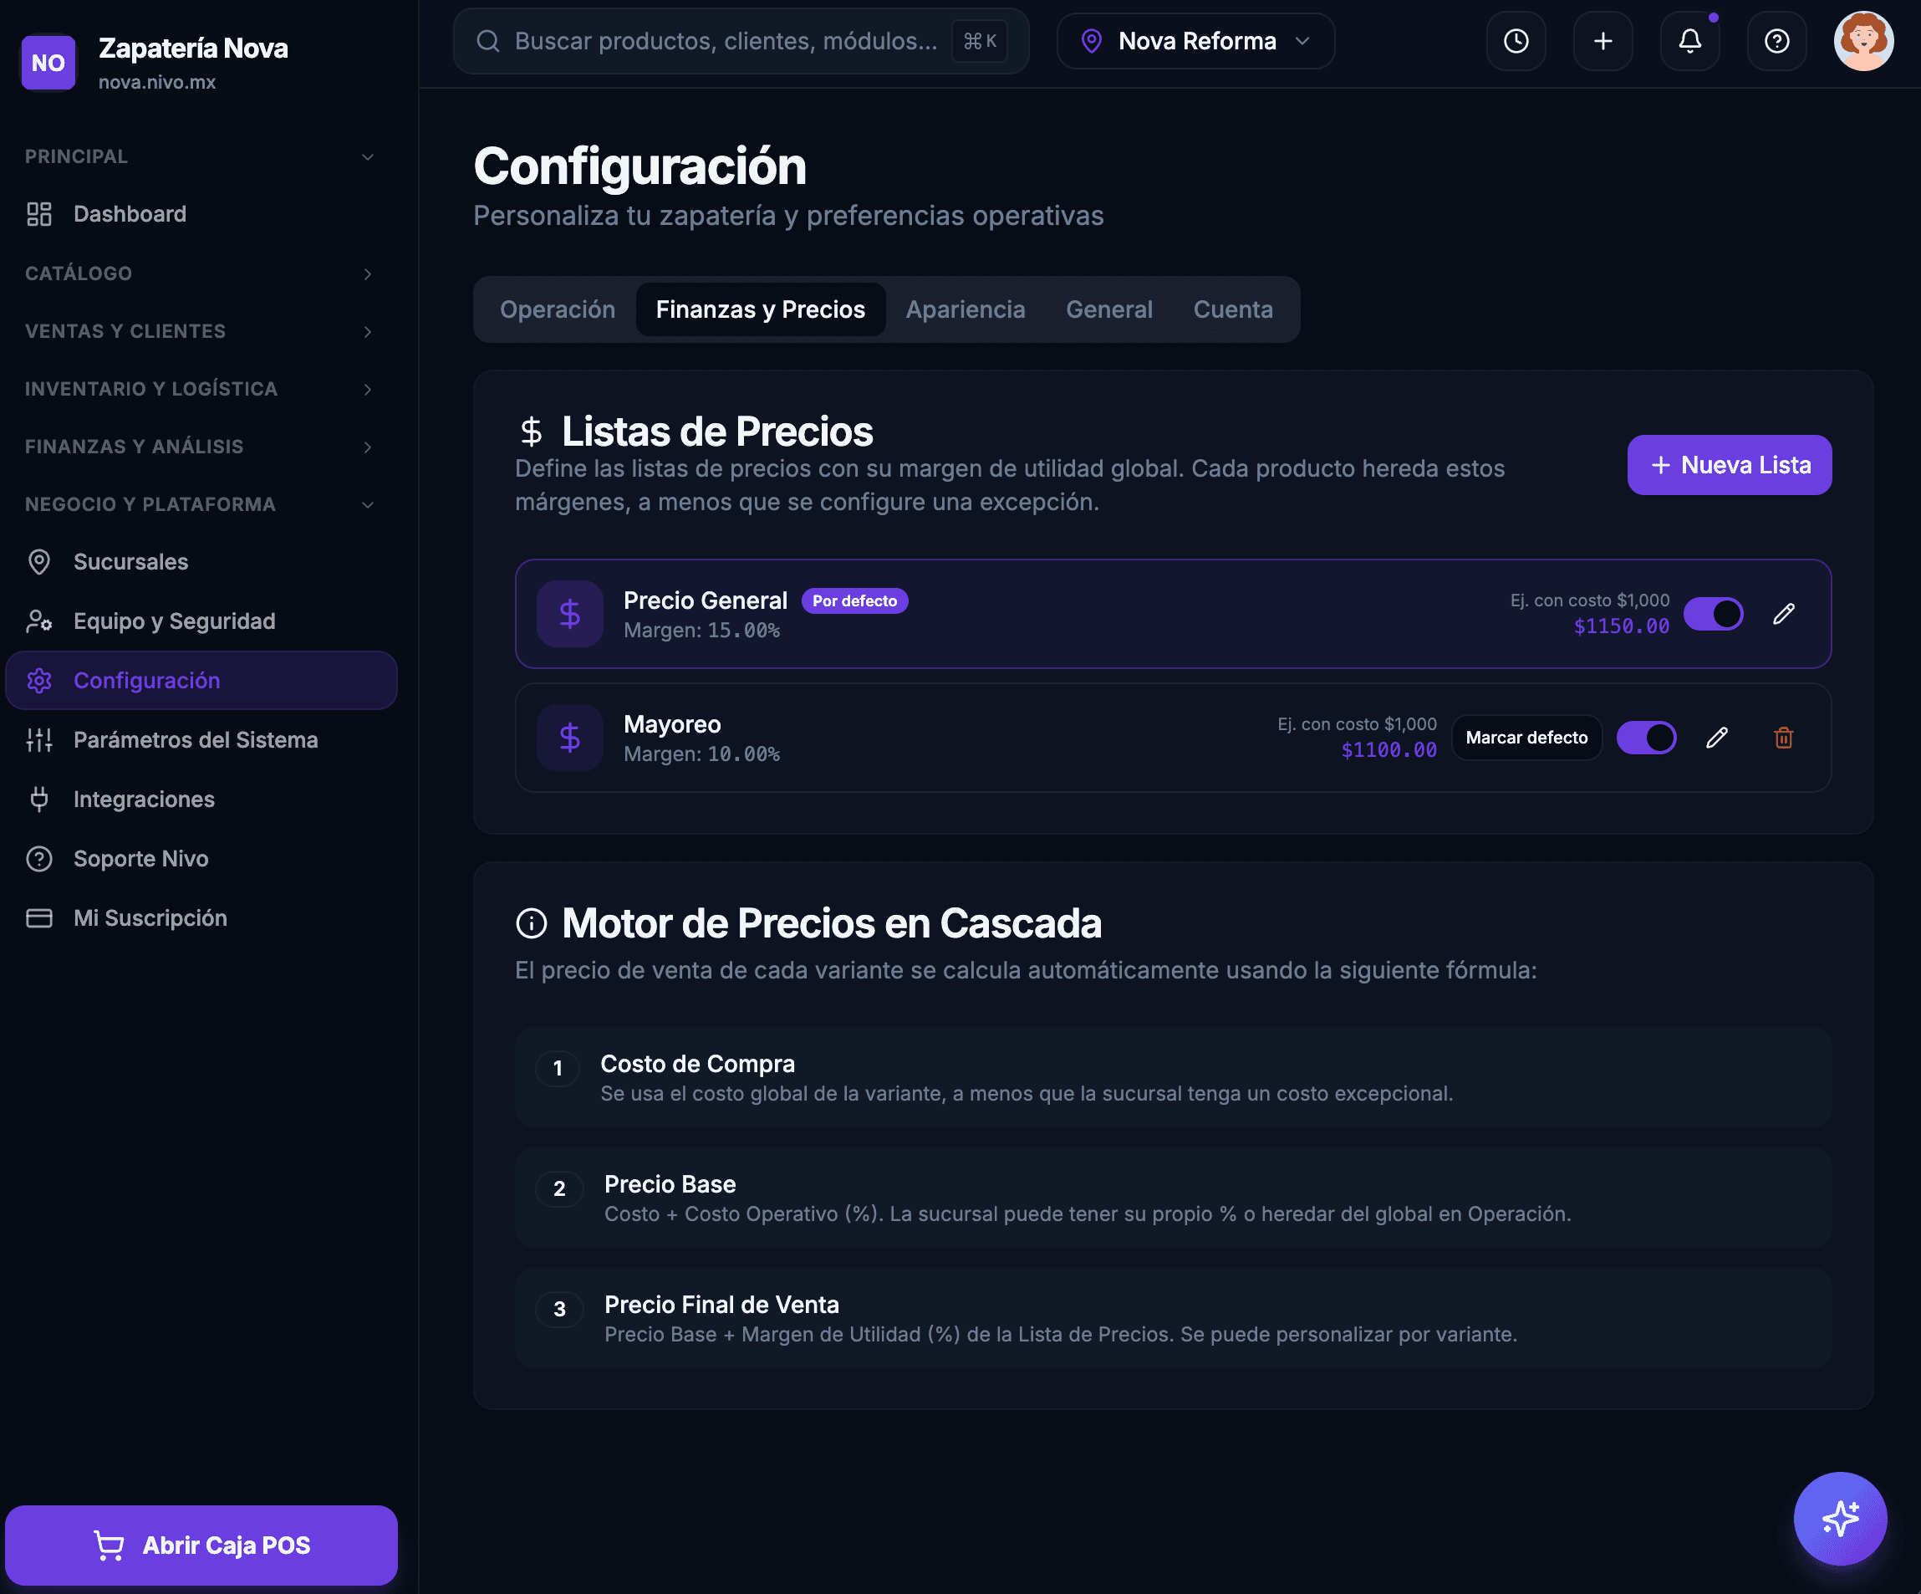Image resolution: width=1921 pixels, height=1594 pixels.
Task: Switch to the Apariencia tab
Action: point(965,309)
